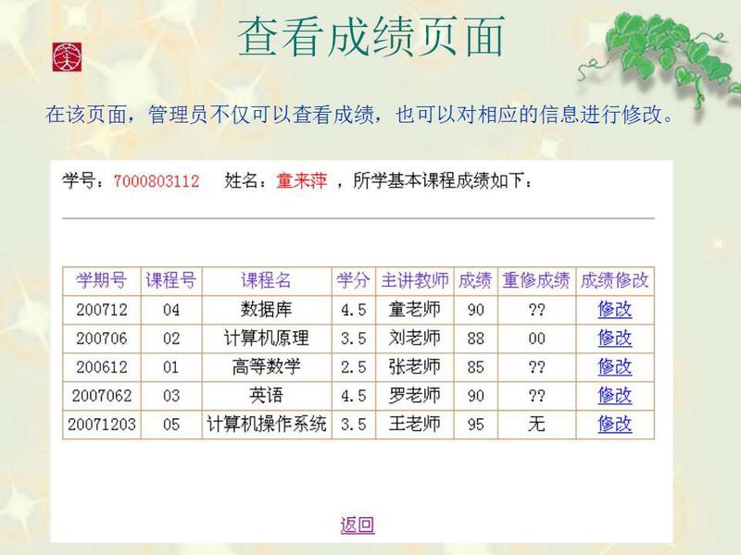
Task: Click retake score 无 cell
Action: point(537,425)
